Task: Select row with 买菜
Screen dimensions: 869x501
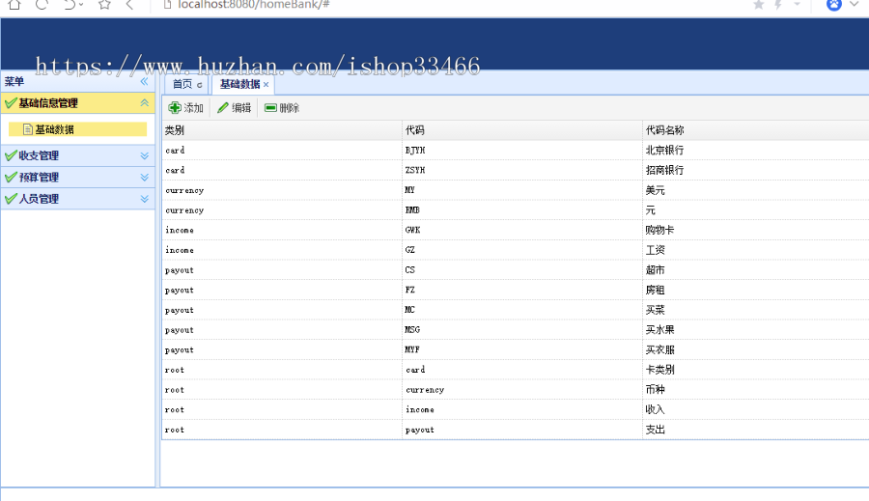Action: pos(516,310)
